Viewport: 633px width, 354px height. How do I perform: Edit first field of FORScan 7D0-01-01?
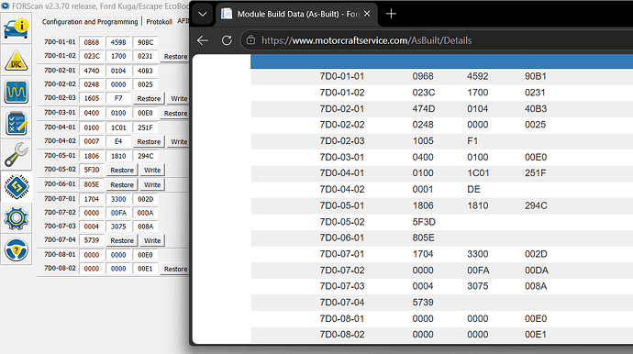pos(92,42)
